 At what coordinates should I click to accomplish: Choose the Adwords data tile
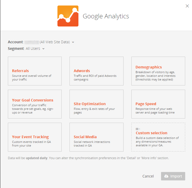[96, 71]
